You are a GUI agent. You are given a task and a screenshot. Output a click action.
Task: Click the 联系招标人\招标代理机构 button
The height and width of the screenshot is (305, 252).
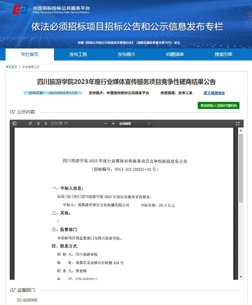219,105
